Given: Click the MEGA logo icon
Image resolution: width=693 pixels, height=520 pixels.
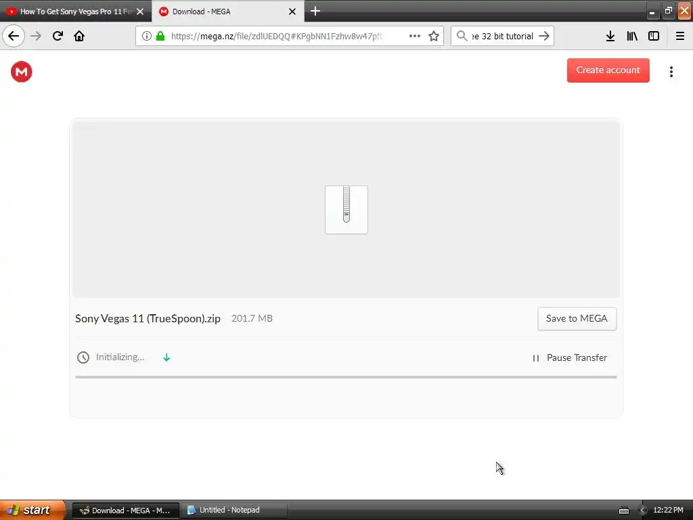Looking at the screenshot, I should tap(21, 72).
